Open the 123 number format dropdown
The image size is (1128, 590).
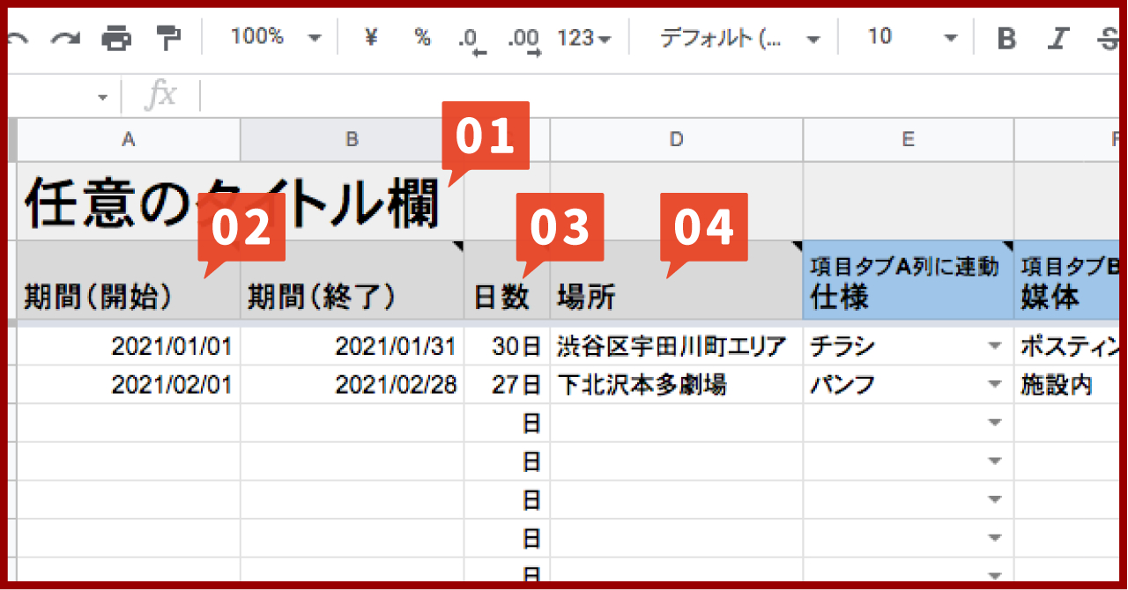pos(582,37)
